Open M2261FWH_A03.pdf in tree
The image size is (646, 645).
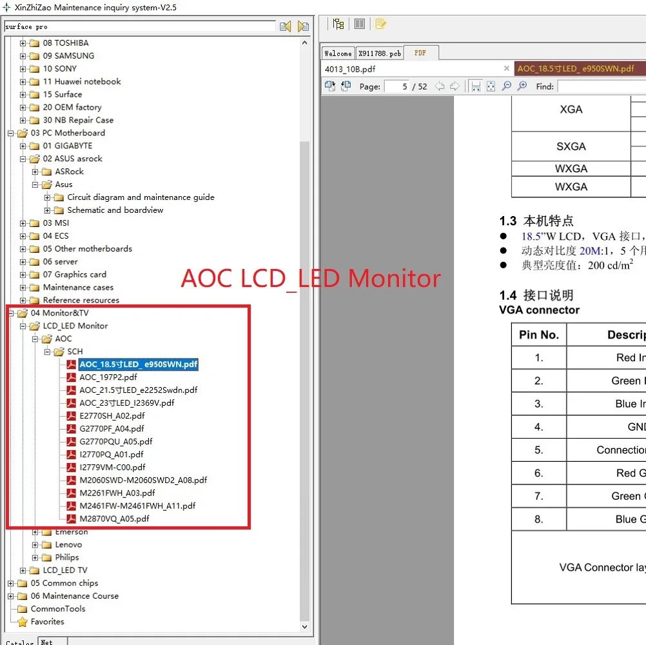(117, 493)
